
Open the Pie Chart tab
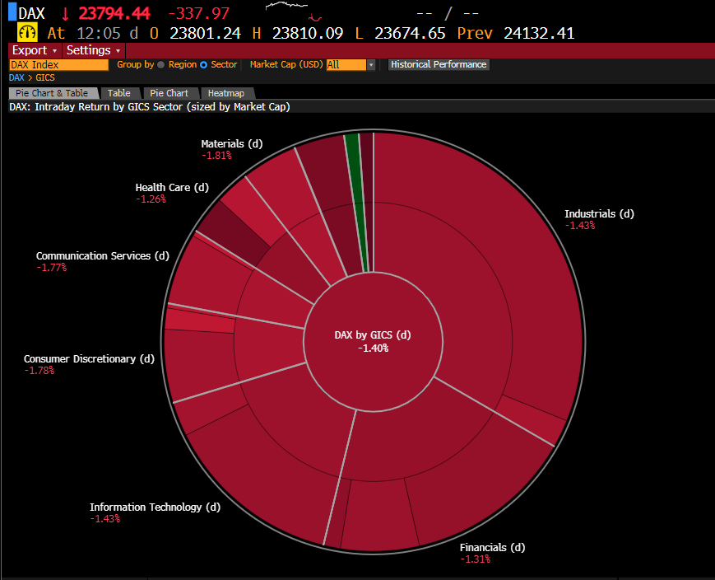pos(169,93)
